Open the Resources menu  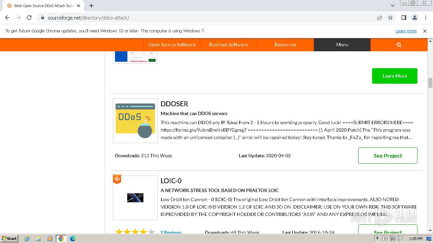point(285,45)
